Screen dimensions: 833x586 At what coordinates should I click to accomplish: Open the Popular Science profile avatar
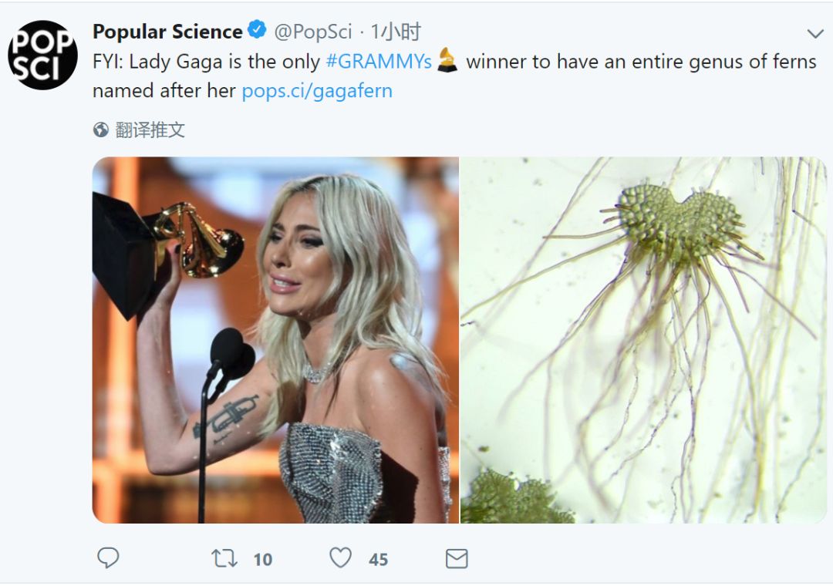[x=42, y=55]
